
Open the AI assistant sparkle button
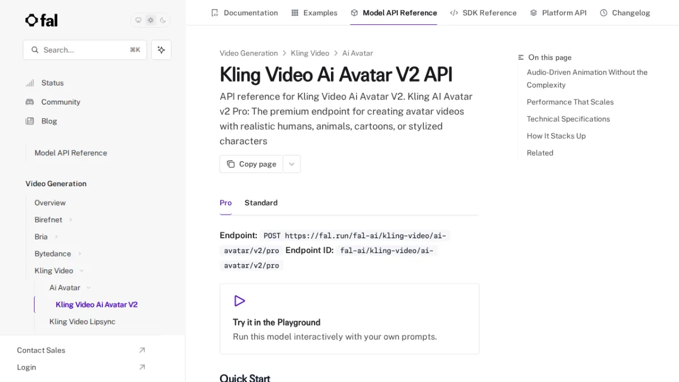[x=161, y=50]
